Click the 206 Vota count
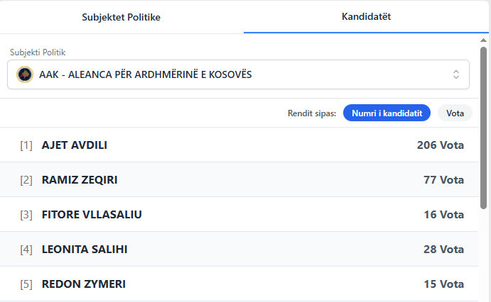Viewport: 491px width, 302px height. [x=440, y=145]
